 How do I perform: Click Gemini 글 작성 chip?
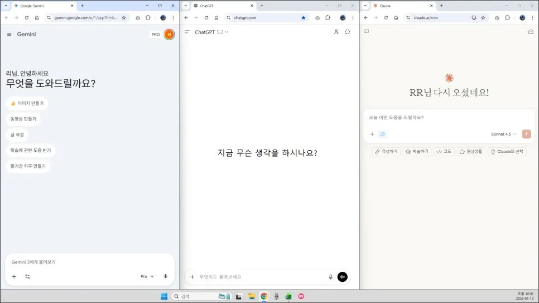pos(17,134)
